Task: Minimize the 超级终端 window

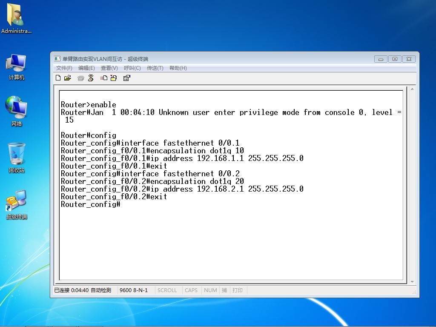Action: (381, 59)
